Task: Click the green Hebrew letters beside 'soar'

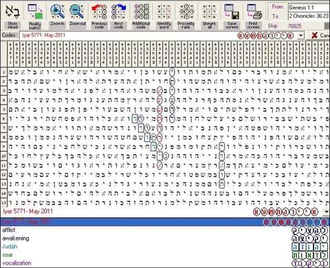Action: (x=310, y=255)
